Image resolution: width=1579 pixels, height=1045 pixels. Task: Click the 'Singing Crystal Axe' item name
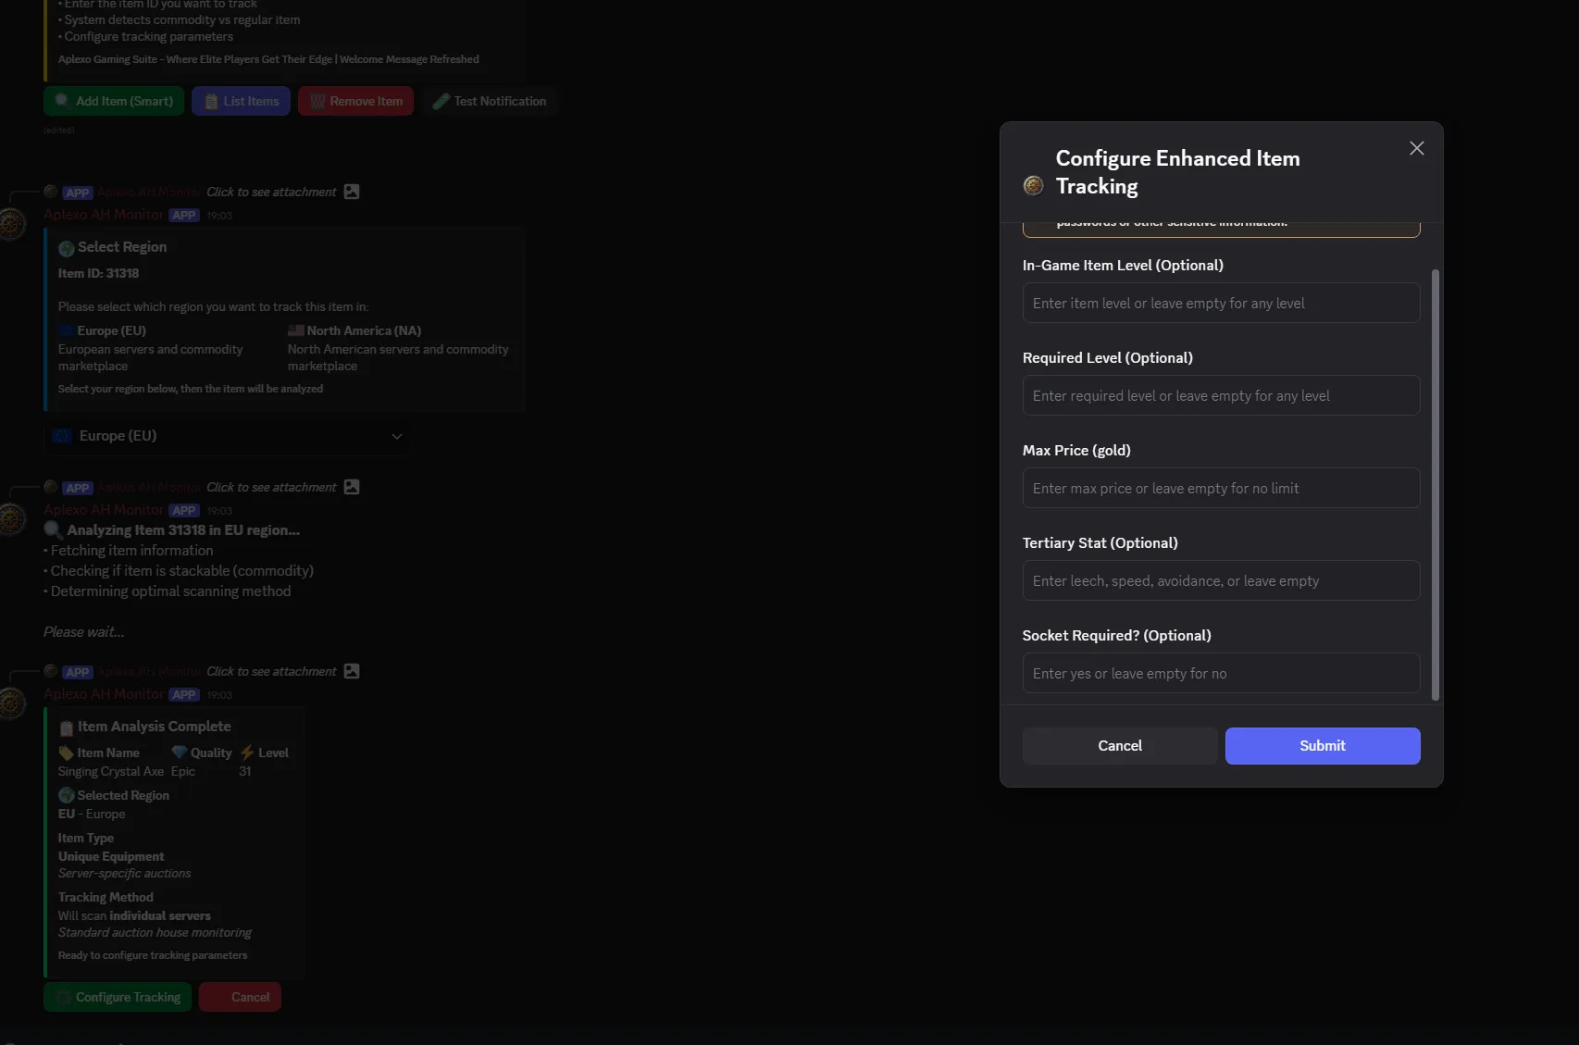pos(111,771)
